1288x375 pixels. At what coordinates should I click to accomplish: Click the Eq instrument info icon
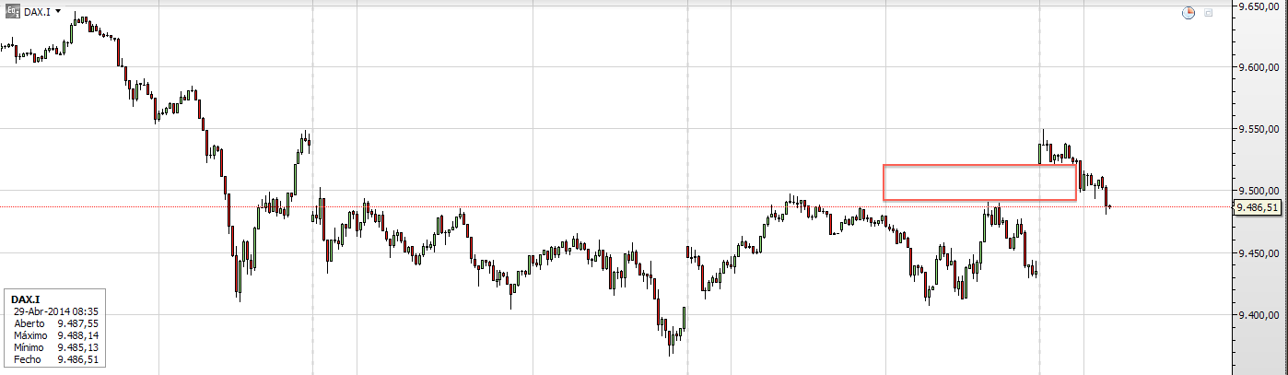click(x=12, y=12)
